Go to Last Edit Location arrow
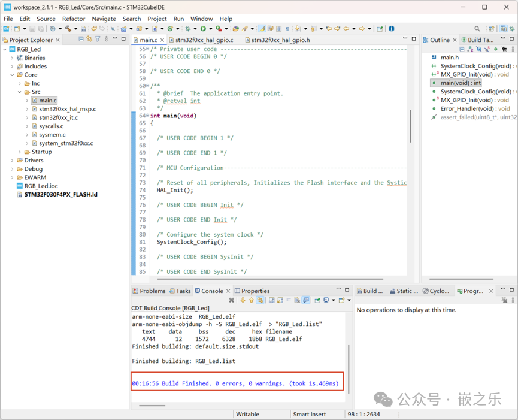The image size is (518, 420). (x=329, y=28)
